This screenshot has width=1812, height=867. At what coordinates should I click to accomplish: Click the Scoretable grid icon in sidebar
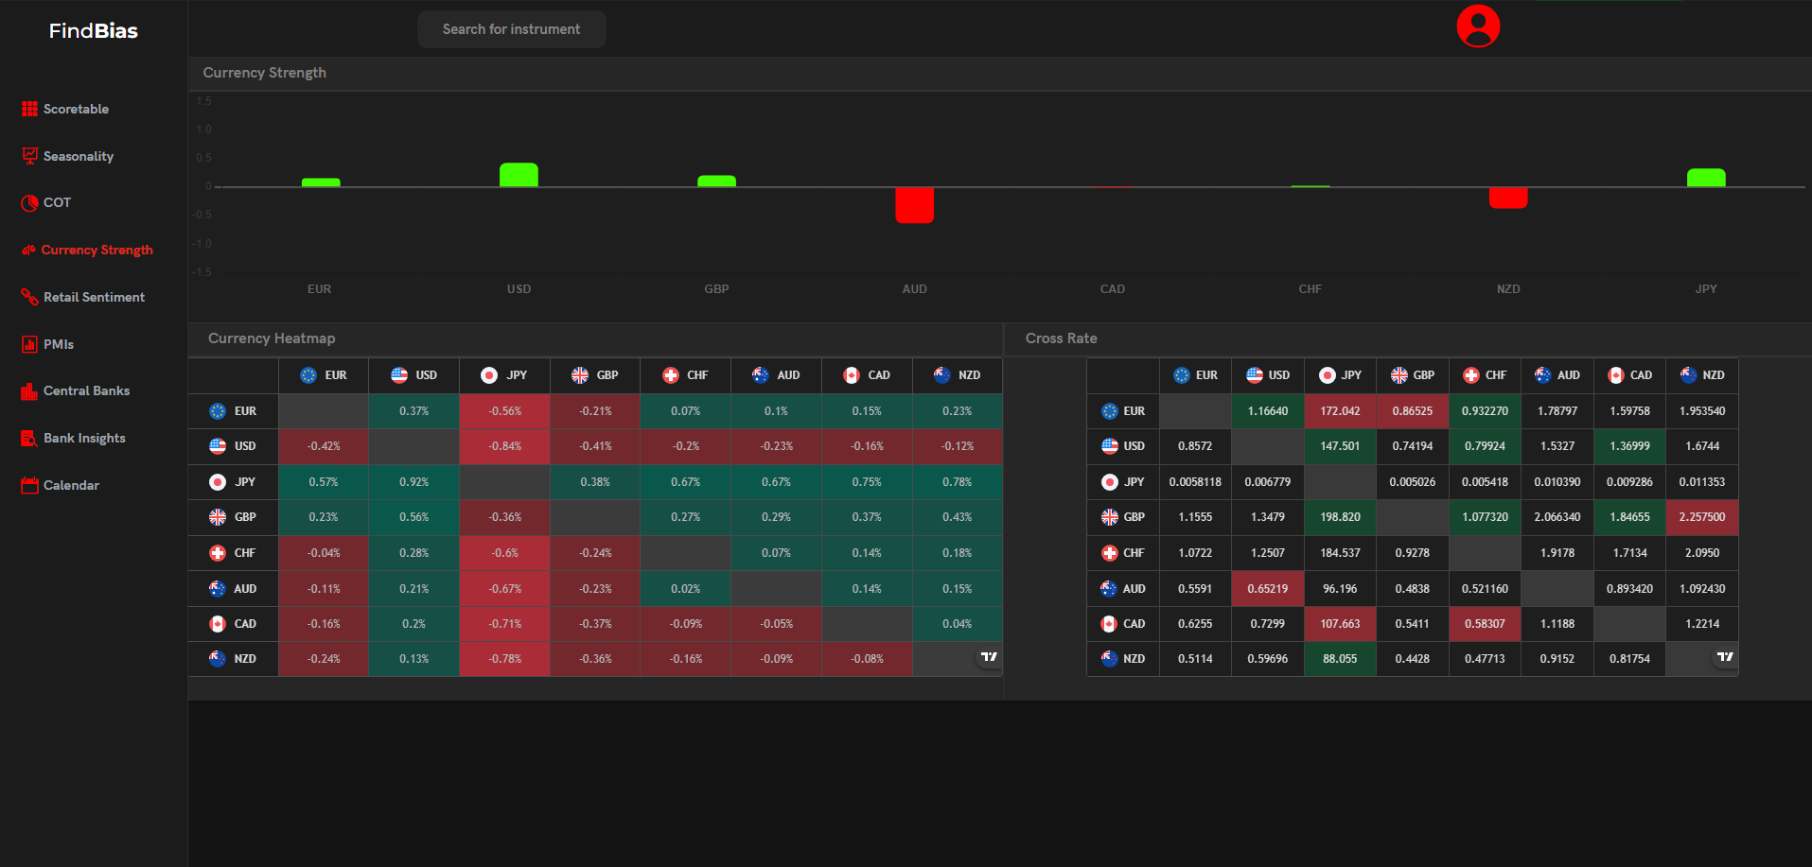click(29, 109)
